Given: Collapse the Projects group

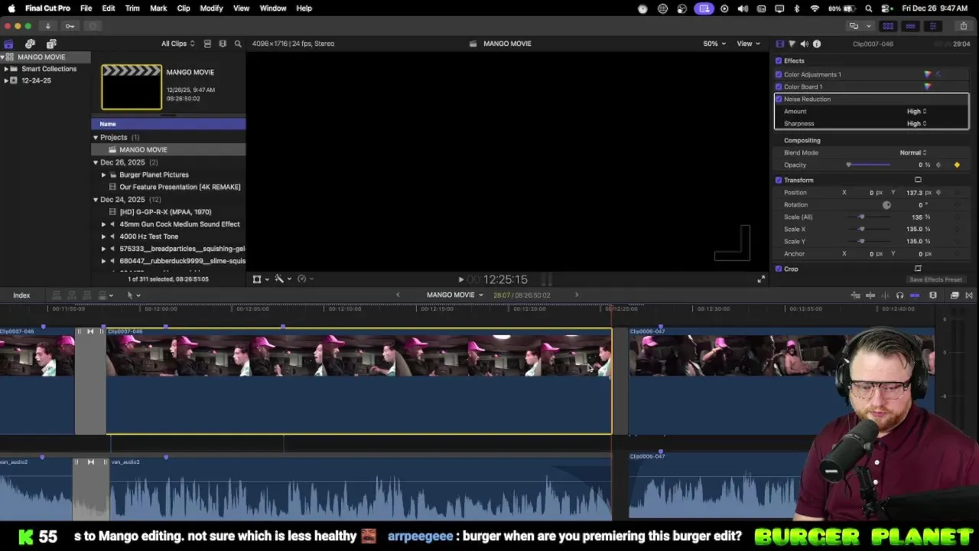Looking at the screenshot, I should click(x=96, y=138).
